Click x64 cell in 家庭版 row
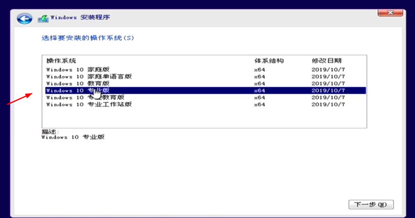Image resolution: width=415 pixels, height=218 pixels. [260, 70]
